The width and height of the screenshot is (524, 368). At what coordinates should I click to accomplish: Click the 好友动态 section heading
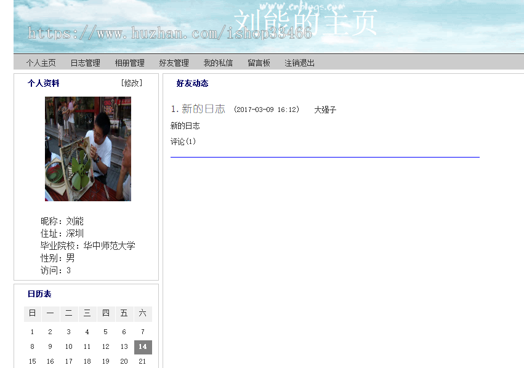[x=192, y=83]
